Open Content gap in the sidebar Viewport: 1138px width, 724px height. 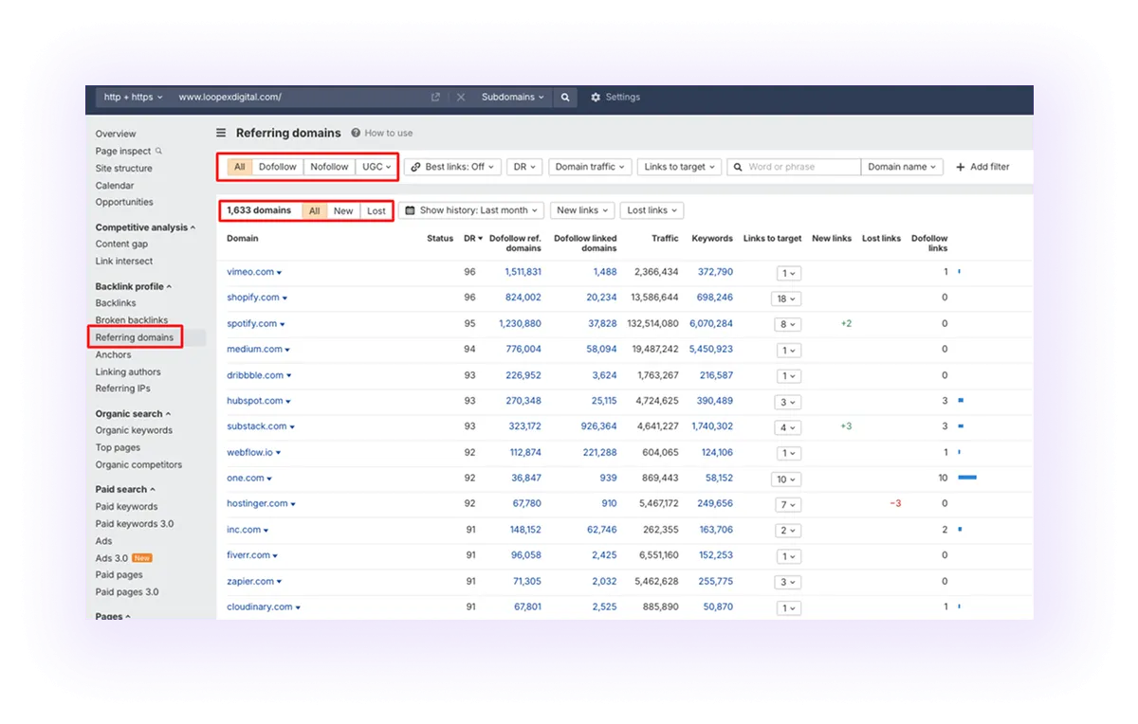(121, 244)
